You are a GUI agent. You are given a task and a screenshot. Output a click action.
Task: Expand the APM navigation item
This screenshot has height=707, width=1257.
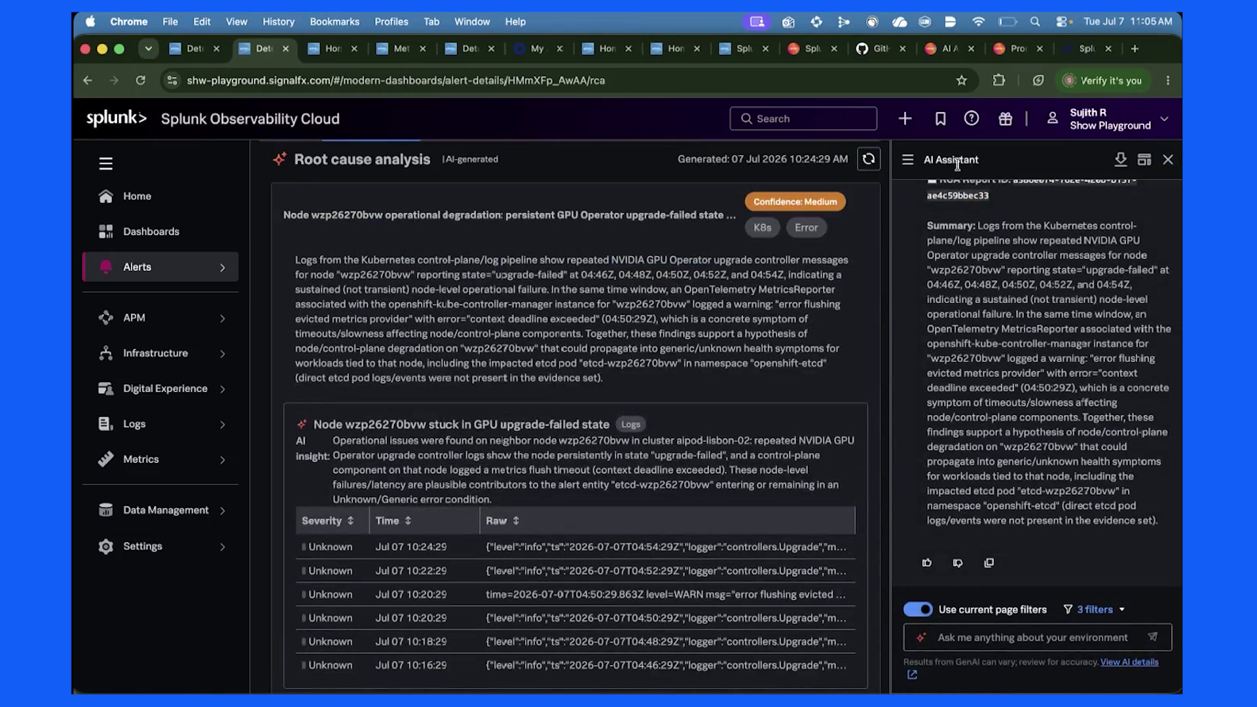pos(160,318)
